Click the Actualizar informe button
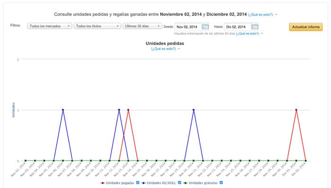331x188 pixels. pyautogui.click(x=305, y=27)
